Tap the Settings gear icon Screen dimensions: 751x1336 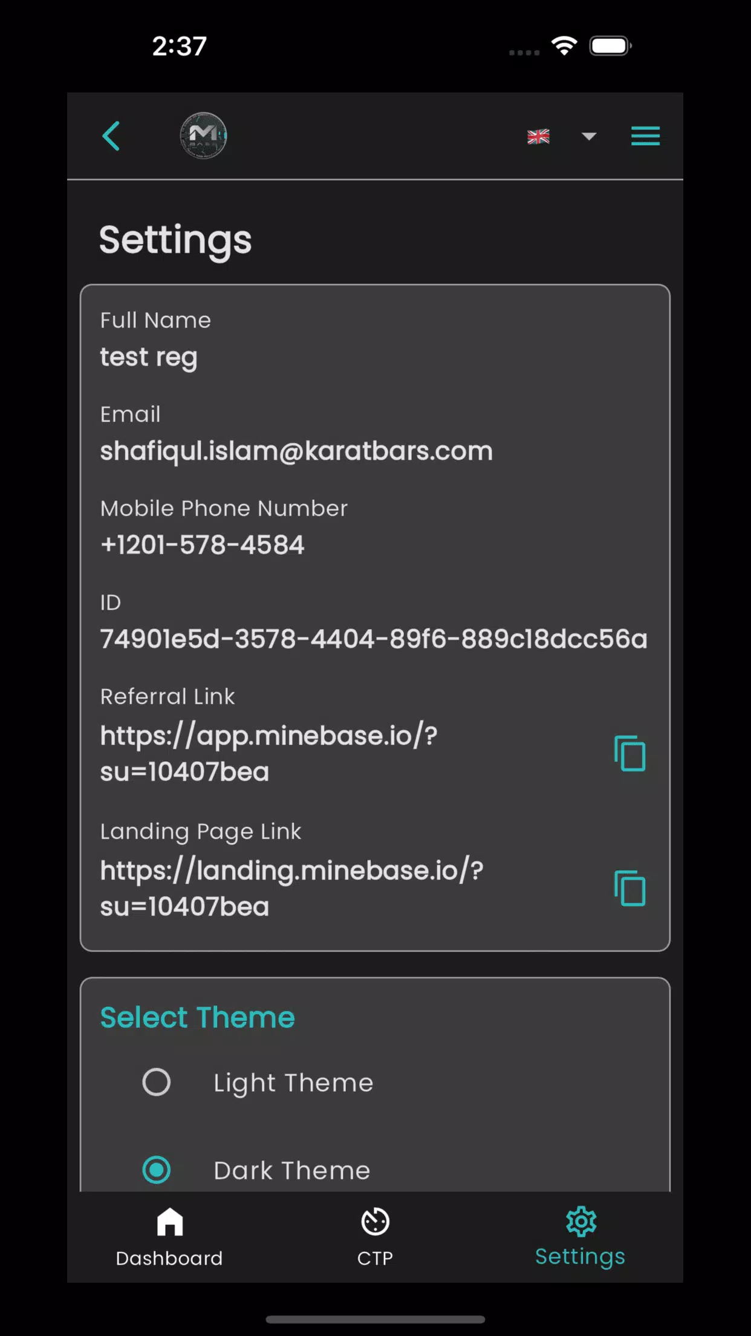pyautogui.click(x=581, y=1221)
